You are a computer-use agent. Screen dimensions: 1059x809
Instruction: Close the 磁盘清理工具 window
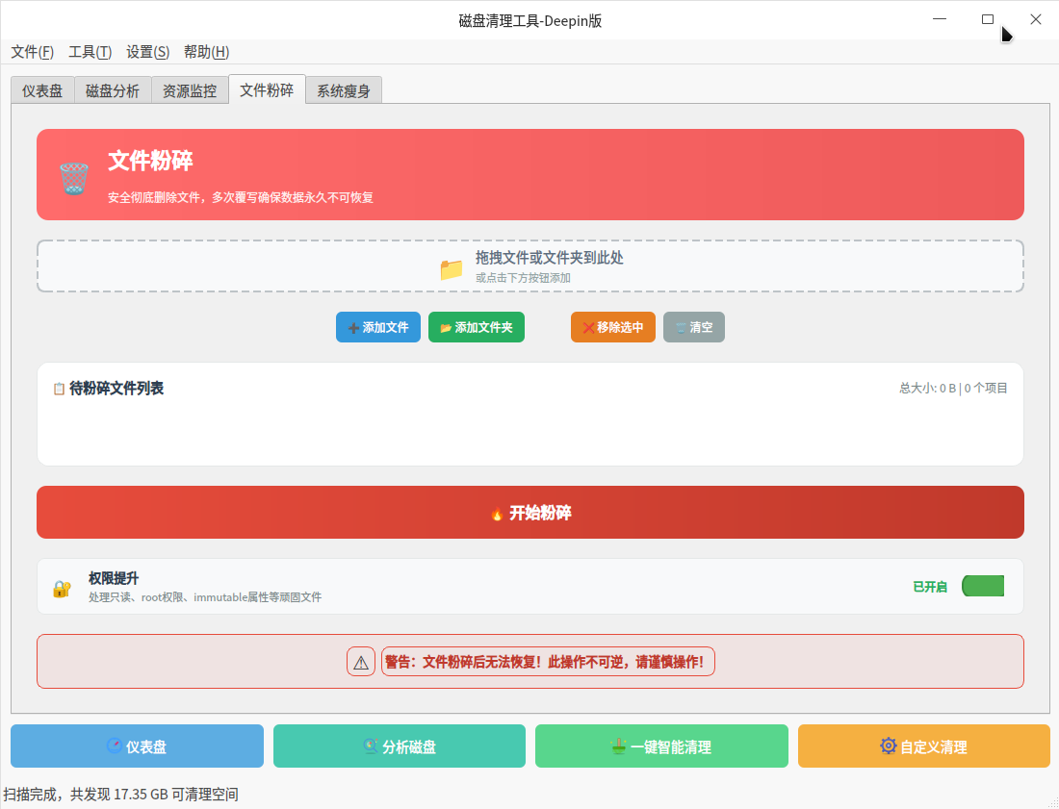click(x=1035, y=19)
